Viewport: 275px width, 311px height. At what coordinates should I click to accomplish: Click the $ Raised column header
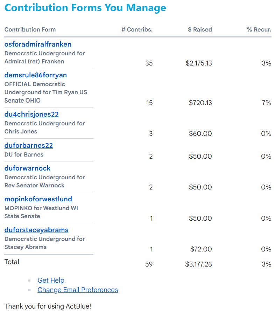coord(200,29)
